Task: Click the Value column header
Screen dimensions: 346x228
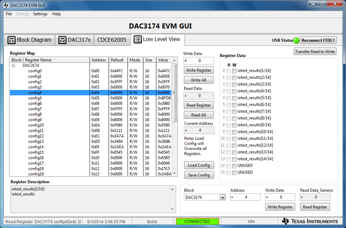Action: coord(164,60)
